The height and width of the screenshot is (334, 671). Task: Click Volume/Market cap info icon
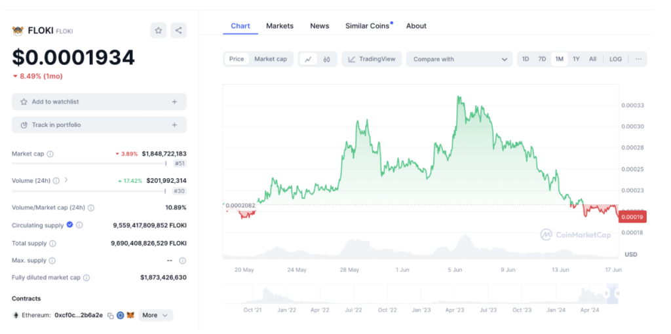90,208
